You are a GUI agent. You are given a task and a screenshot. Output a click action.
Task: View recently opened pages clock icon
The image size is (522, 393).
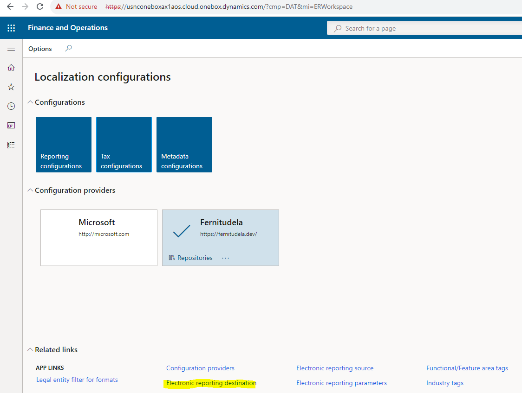click(11, 106)
